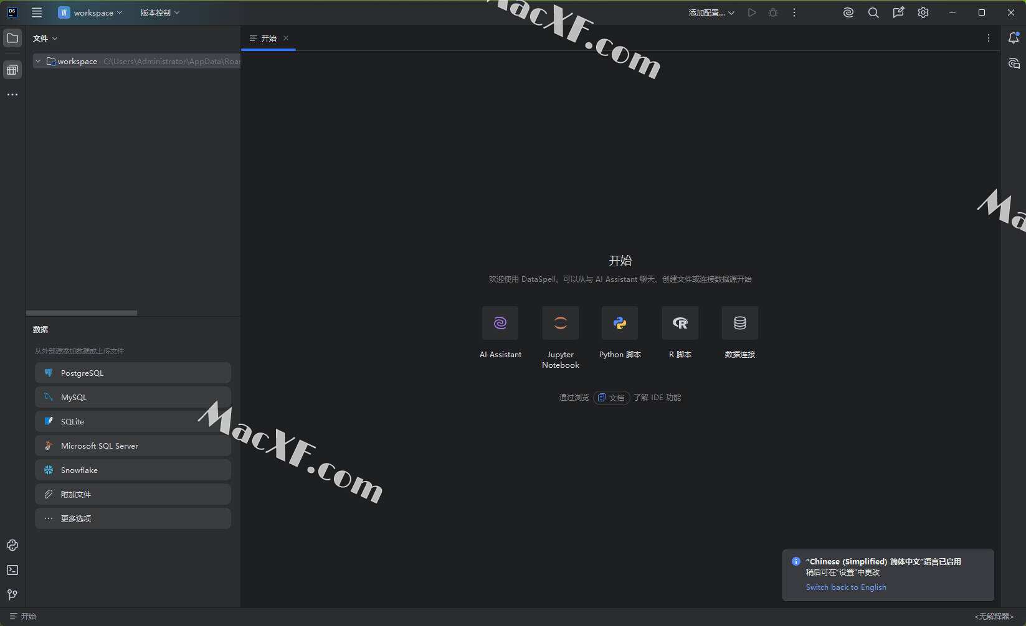Add a Snowflake data source

[133, 470]
